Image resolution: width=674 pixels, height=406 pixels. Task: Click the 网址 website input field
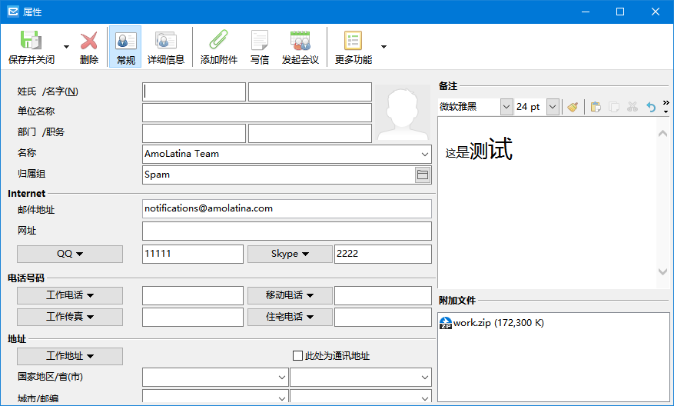(x=287, y=231)
